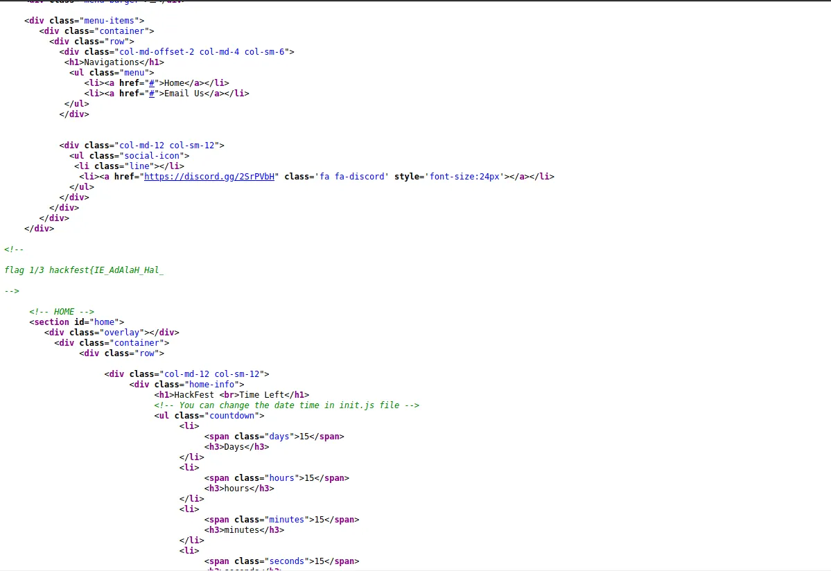Select the minutes span class value
The height and width of the screenshot is (571, 831).
tap(286, 520)
